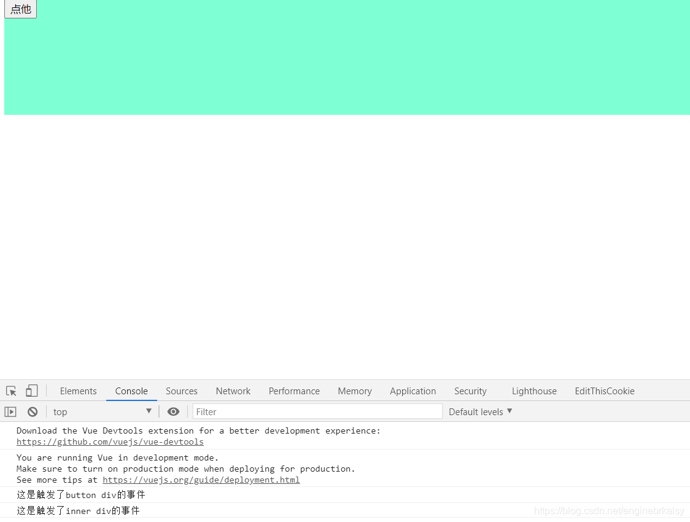
Task: Toggle the live expression eye icon
Action: 173,412
